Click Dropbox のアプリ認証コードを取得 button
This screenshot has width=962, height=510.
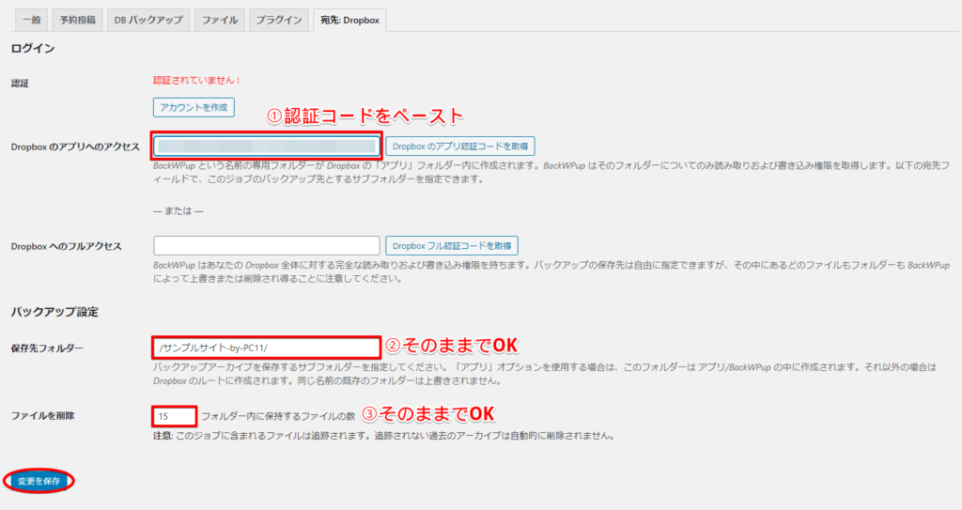(460, 147)
